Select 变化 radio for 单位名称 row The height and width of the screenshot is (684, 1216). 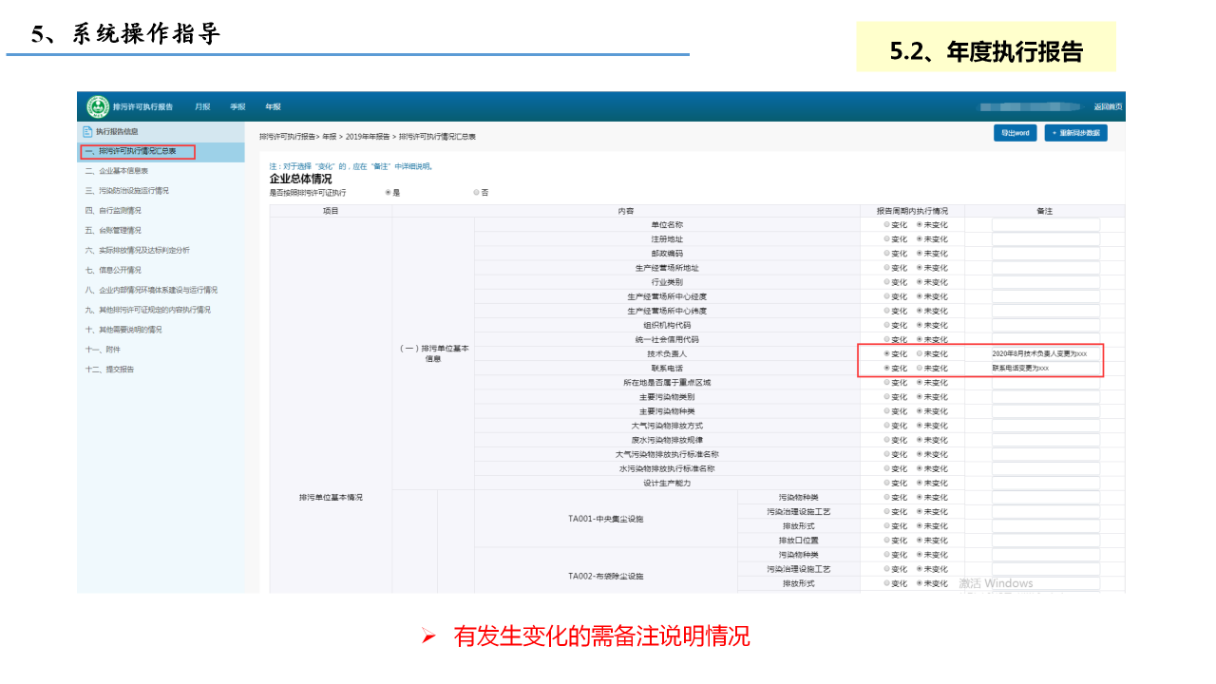coord(887,225)
